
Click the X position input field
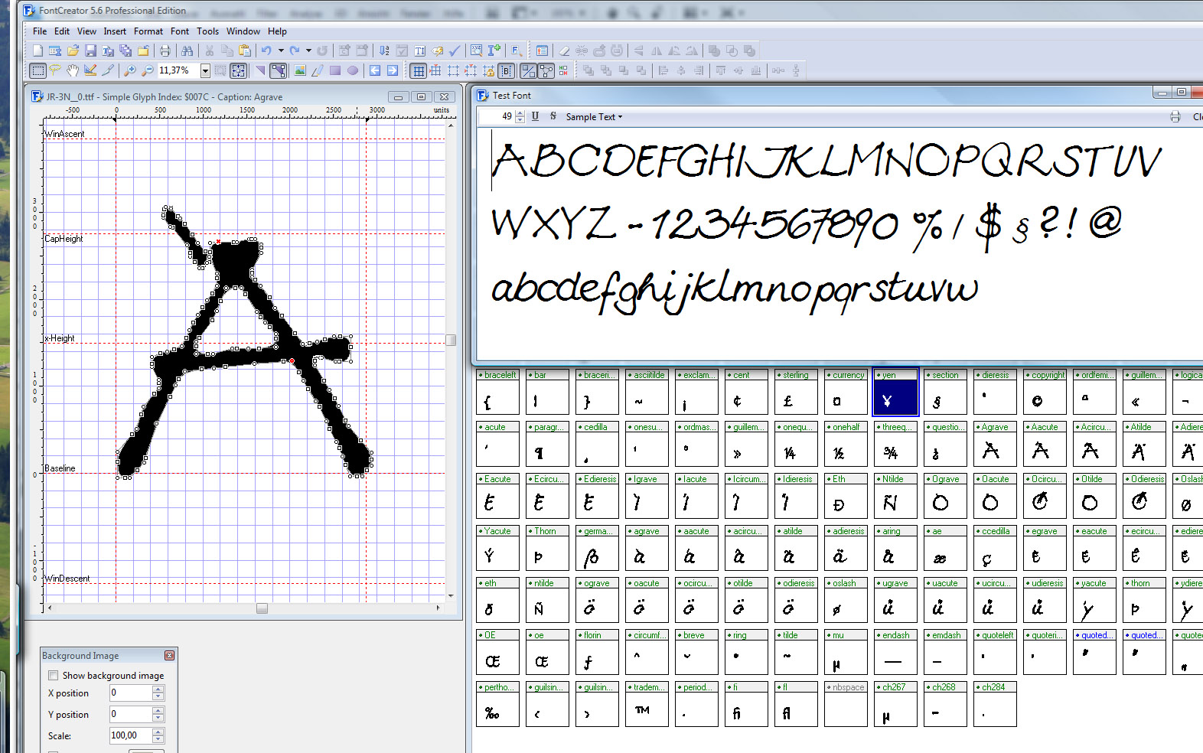tap(131, 693)
